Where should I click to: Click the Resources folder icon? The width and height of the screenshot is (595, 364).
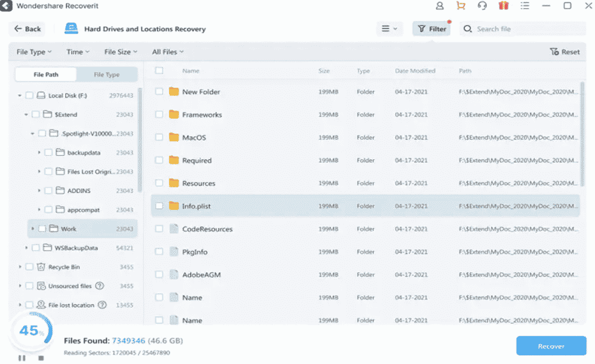[174, 183]
